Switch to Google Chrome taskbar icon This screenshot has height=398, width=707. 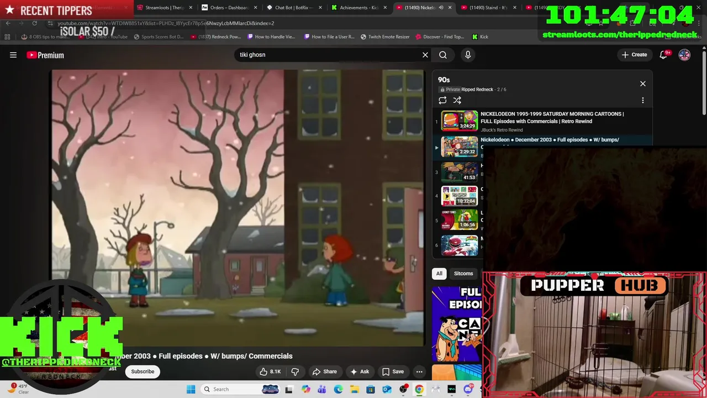point(419,389)
